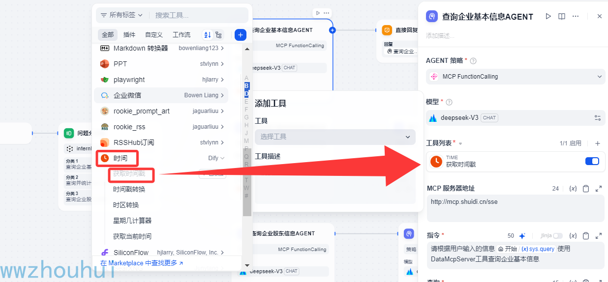Screen dimensions: 608x282
Task: Collapse the 时间 tool group
Action: tap(222, 158)
